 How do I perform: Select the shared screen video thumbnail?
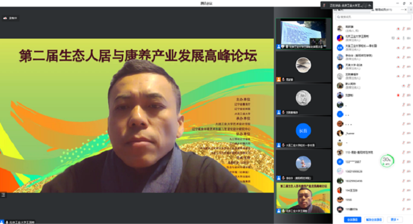click(x=303, y=34)
